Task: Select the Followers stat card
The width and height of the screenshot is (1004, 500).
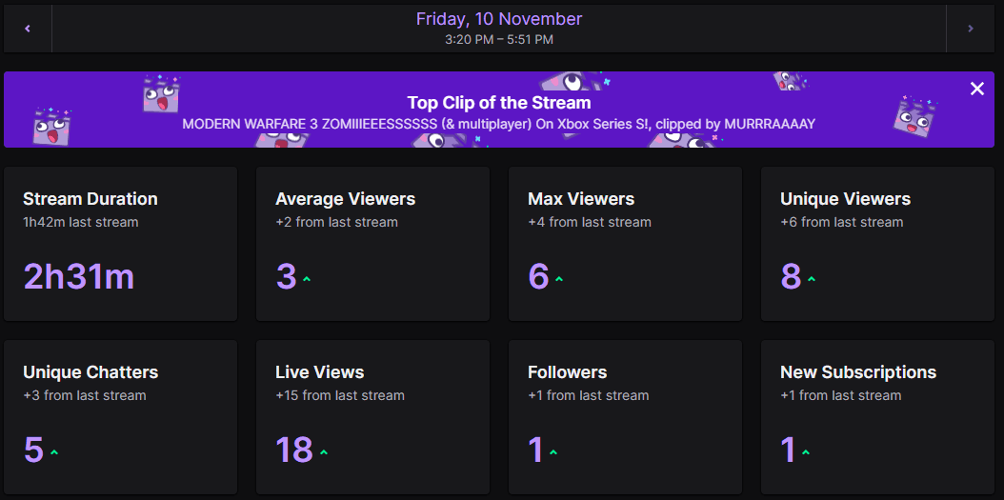Action: coord(625,417)
